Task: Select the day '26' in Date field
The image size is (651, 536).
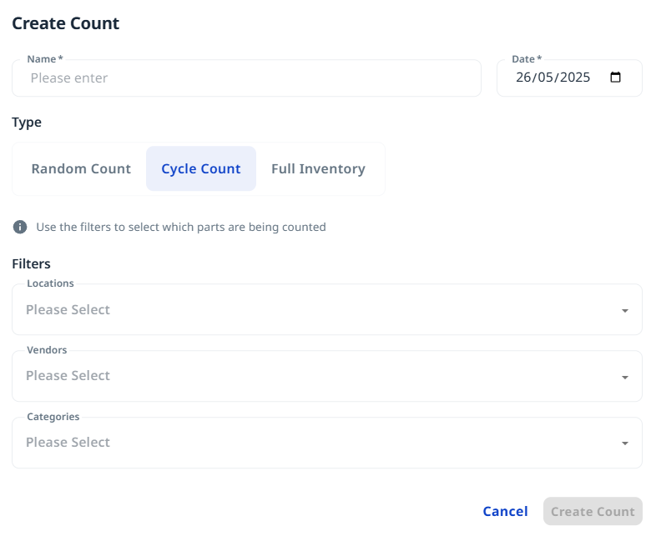Action: (x=524, y=78)
